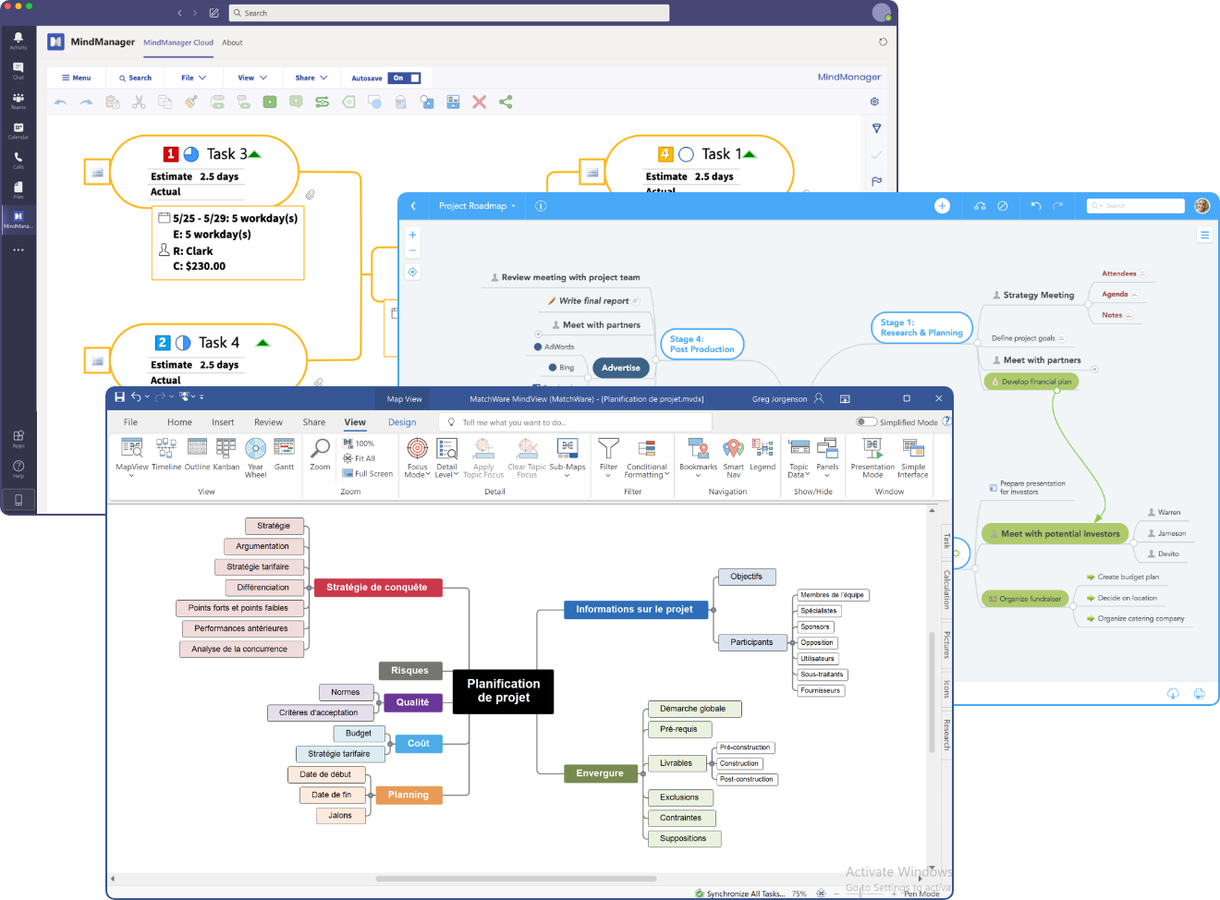Click the Zoom magnifier in MindView ribbon
The width and height of the screenshot is (1220, 900).
point(320,455)
